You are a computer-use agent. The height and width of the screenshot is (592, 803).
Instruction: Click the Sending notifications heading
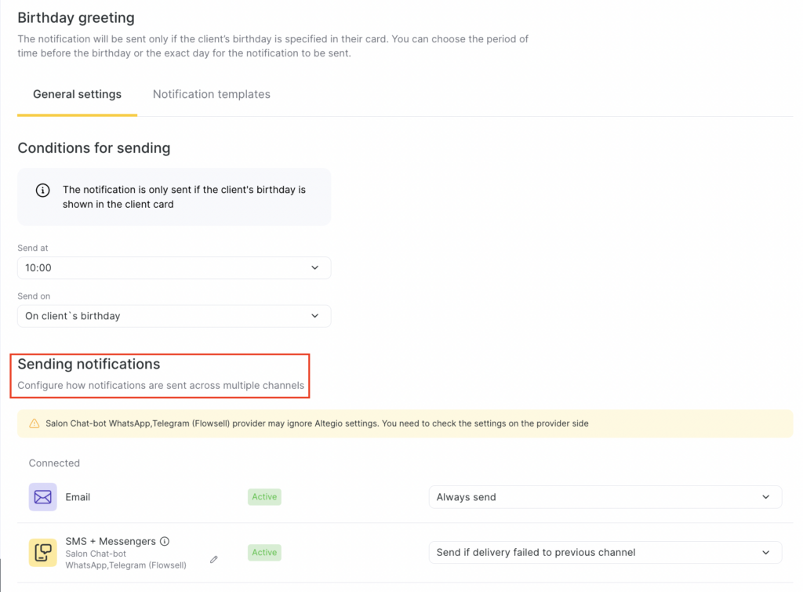(89, 364)
